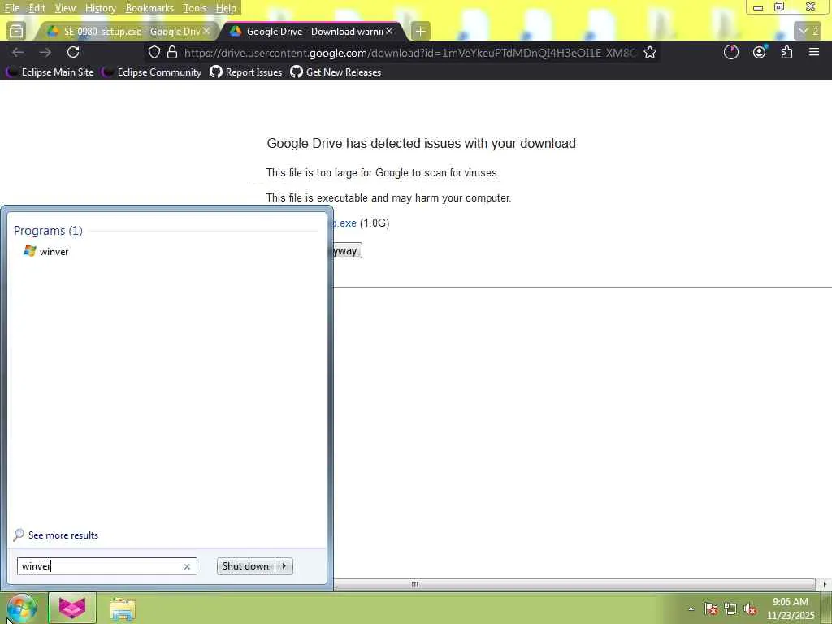This screenshot has width=832, height=624.
Task: Open Action Center flag icon
Action: click(x=711, y=609)
